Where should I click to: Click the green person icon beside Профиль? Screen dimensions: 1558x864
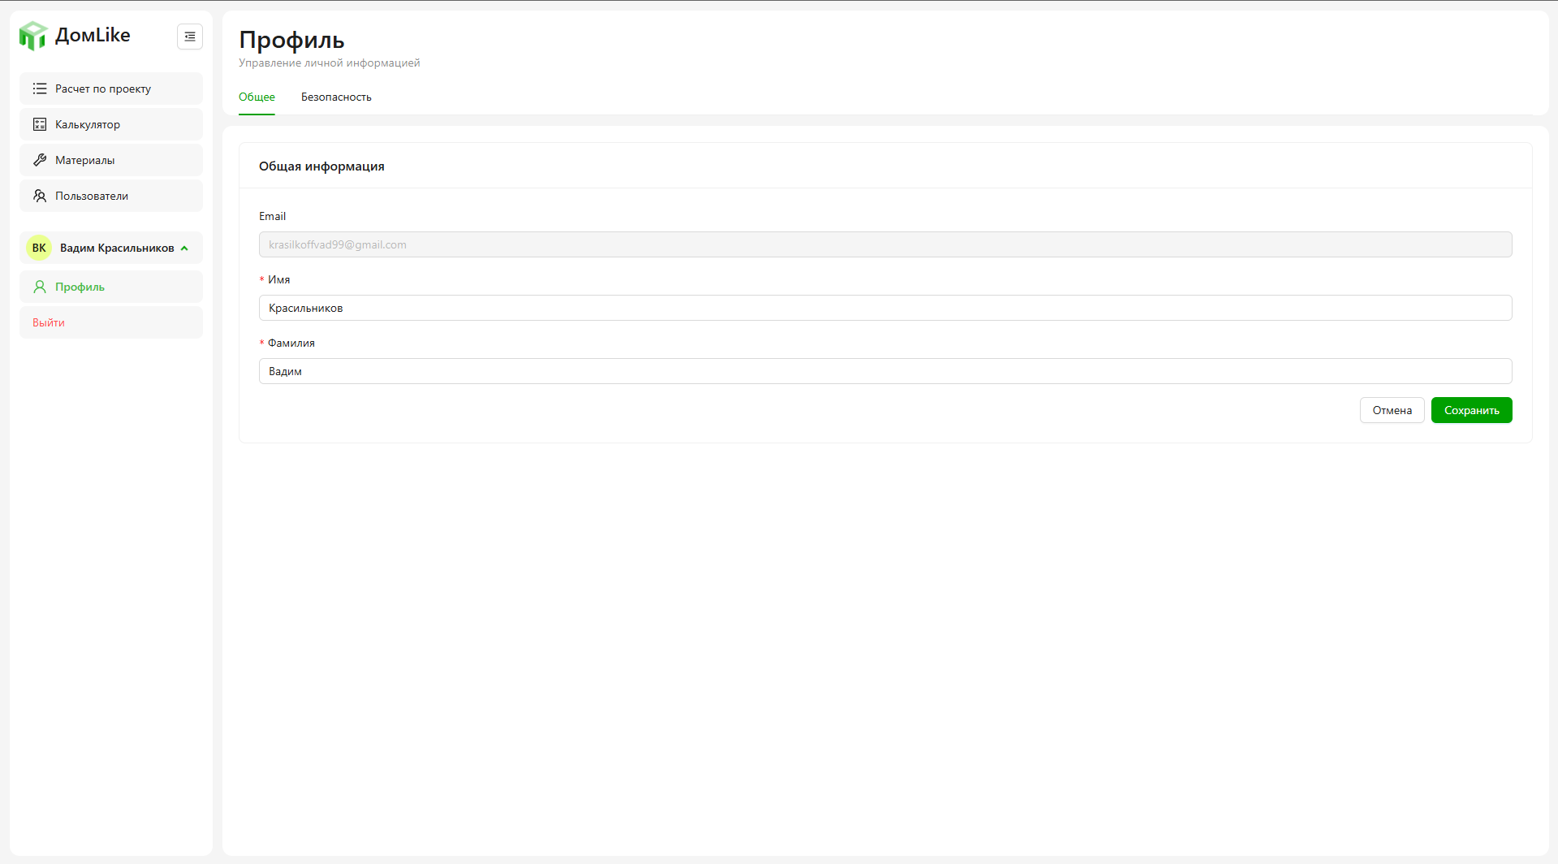[x=40, y=287]
